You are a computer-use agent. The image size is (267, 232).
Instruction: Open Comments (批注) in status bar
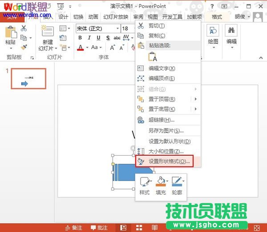99,228
